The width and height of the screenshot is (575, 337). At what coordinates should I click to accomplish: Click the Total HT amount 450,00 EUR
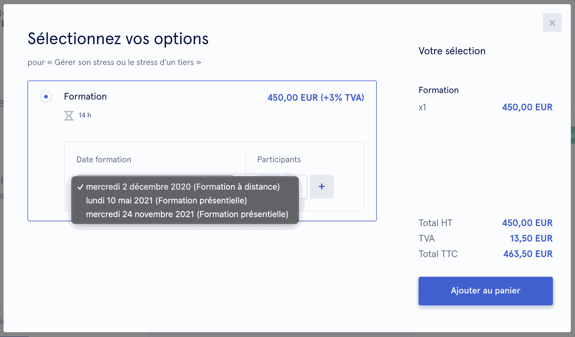(x=527, y=223)
